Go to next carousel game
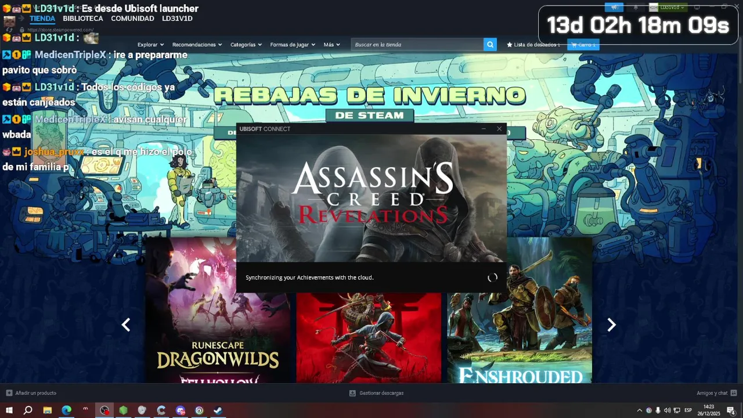This screenshot has width=743, height=418. click(611, 325)
